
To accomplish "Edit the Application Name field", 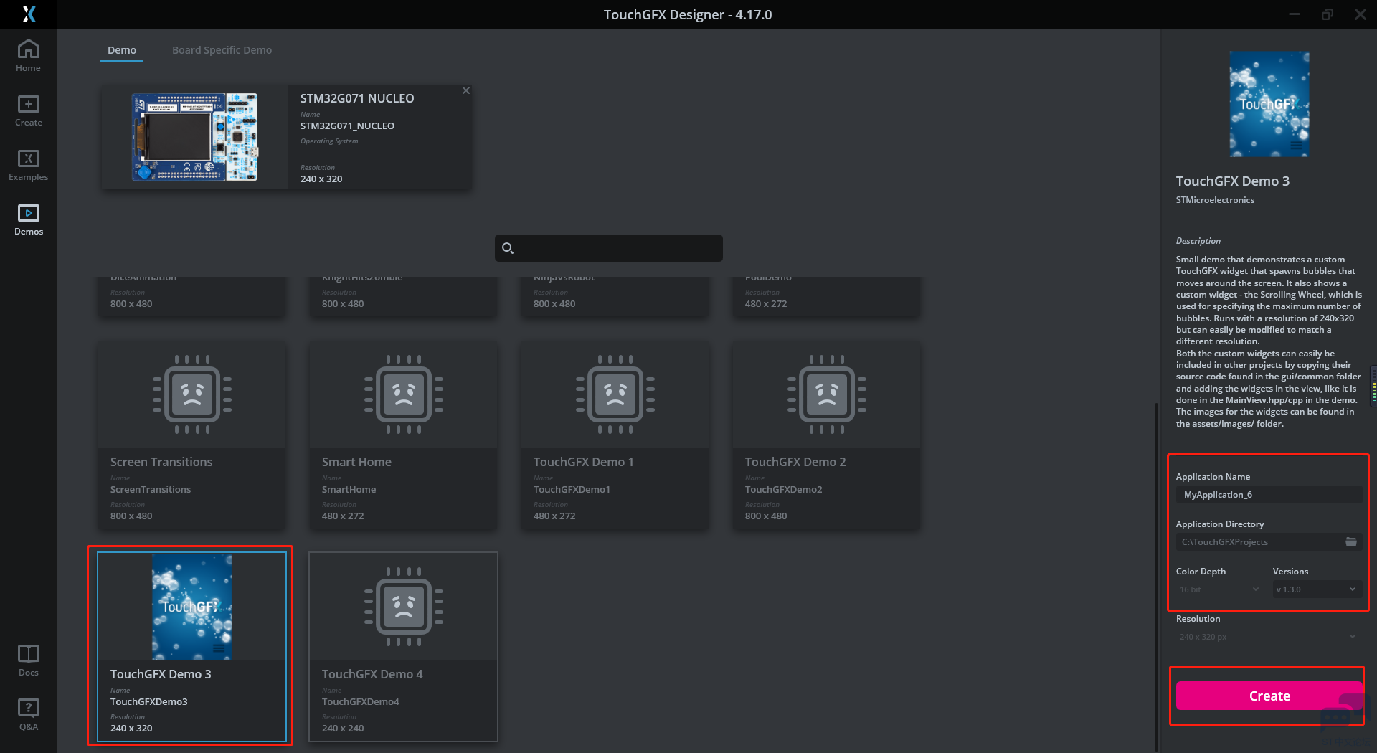I will point(1269,495).
